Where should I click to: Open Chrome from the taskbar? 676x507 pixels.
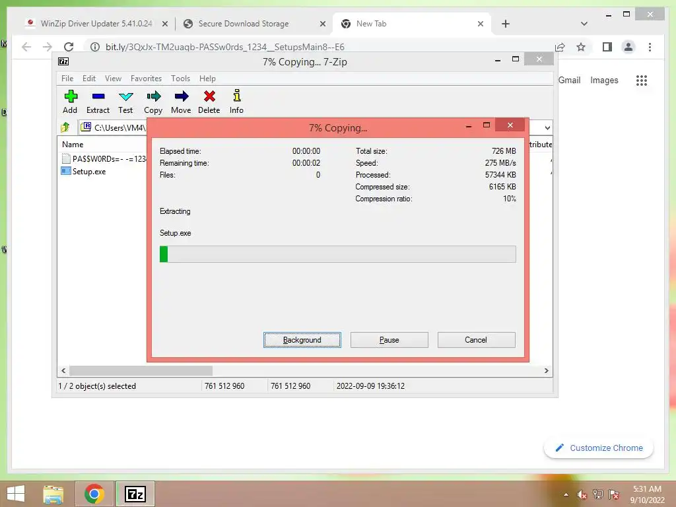tap(94, 494)
